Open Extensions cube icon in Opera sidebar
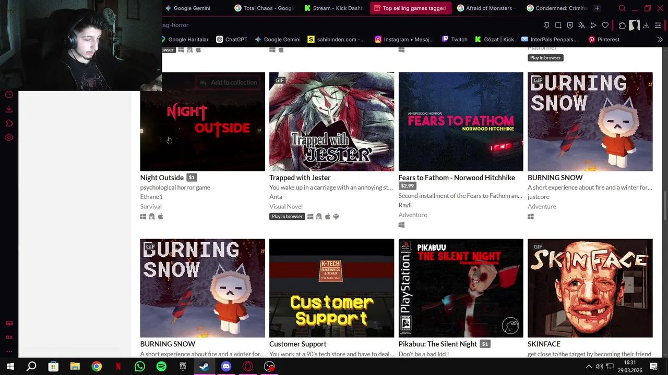 tap(9, 123)
